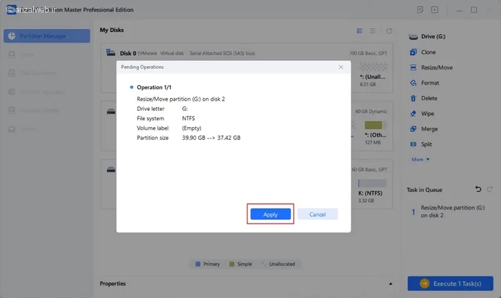Screen dimensions: 501x298
Task: Execute 1 Task(s) button
Action: [450, 284]
